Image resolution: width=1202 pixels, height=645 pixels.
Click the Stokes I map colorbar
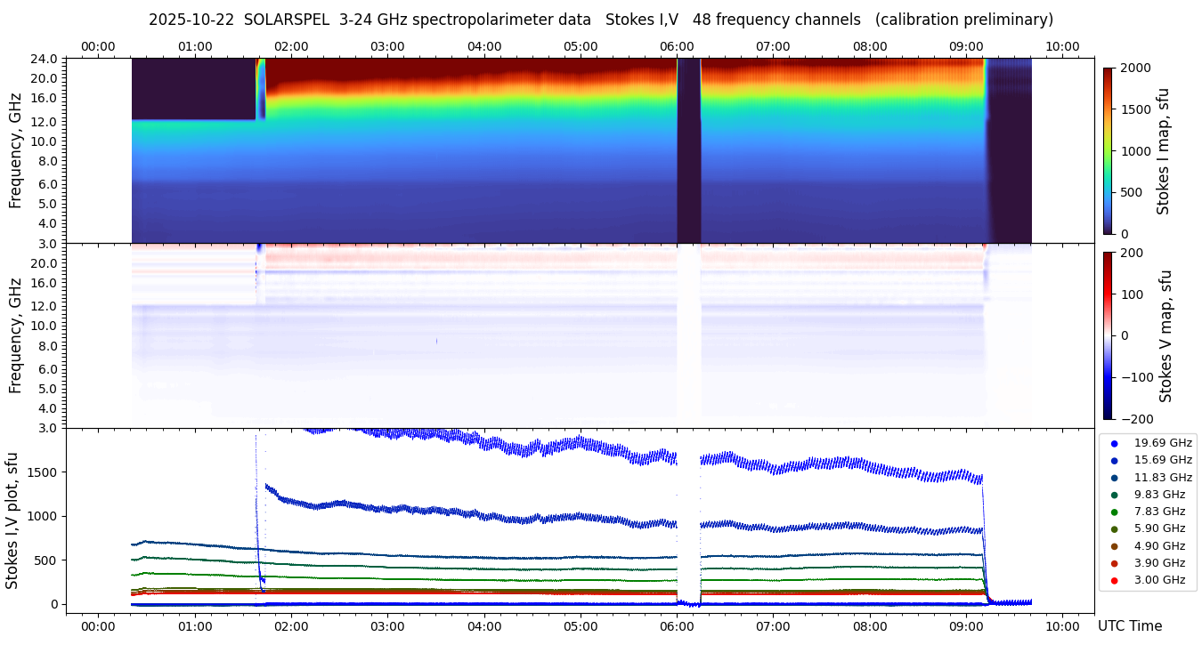pyautogui.click(x=1108, y=150)
